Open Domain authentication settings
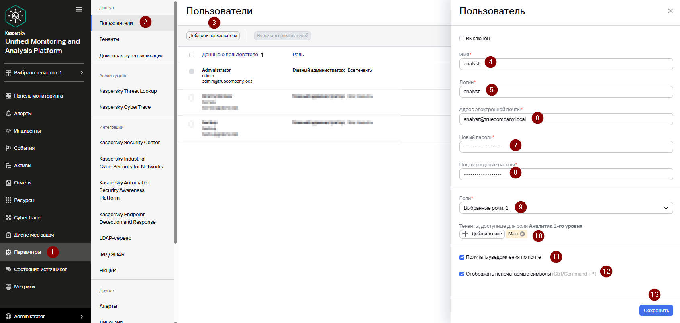Screen dimensions: 680x323 131,56
